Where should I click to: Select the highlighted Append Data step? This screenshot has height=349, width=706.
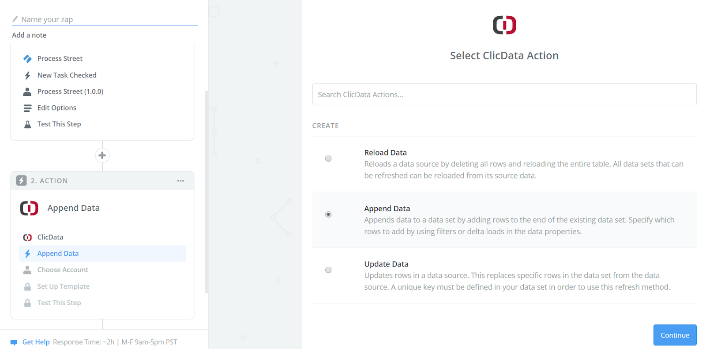pyautogui.click(x=102, y=254)
